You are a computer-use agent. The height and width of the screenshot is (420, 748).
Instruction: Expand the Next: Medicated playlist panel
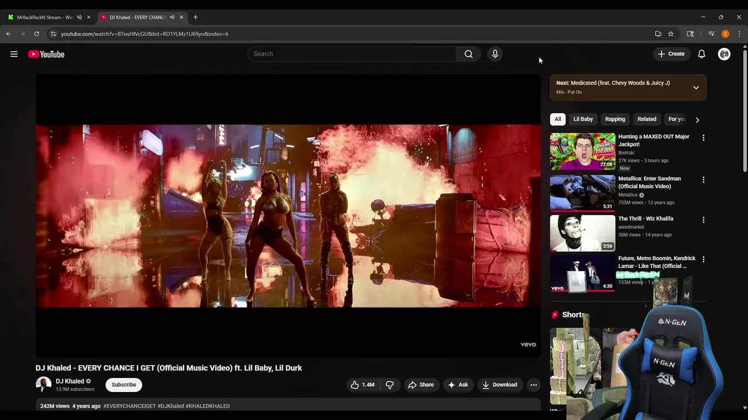coord(696,87)
